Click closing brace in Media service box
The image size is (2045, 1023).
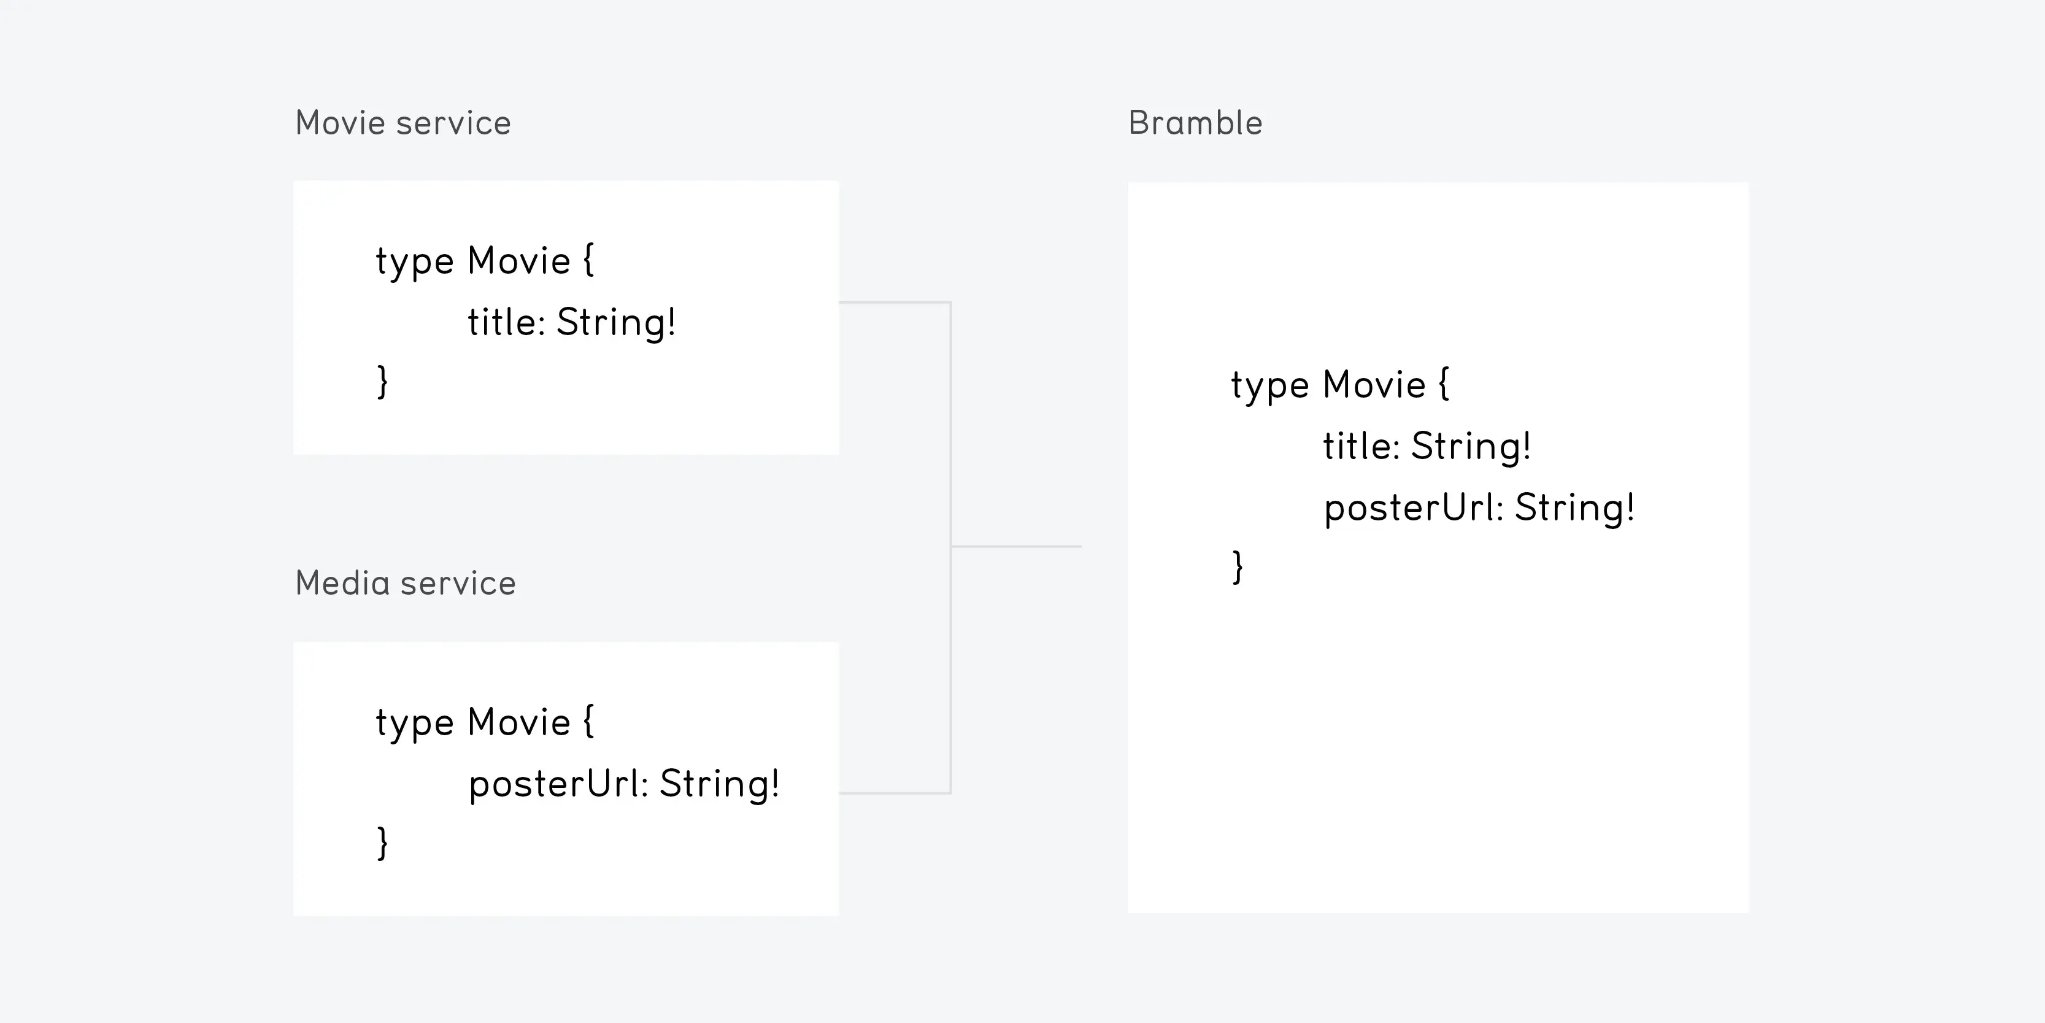point(383,843)
